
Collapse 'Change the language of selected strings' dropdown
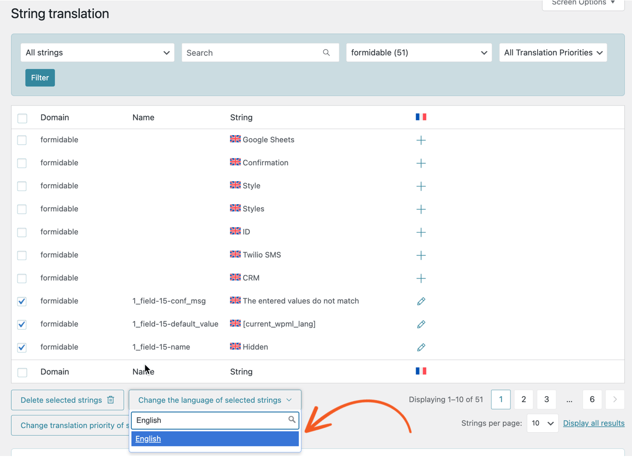click(x=215, y=400)
